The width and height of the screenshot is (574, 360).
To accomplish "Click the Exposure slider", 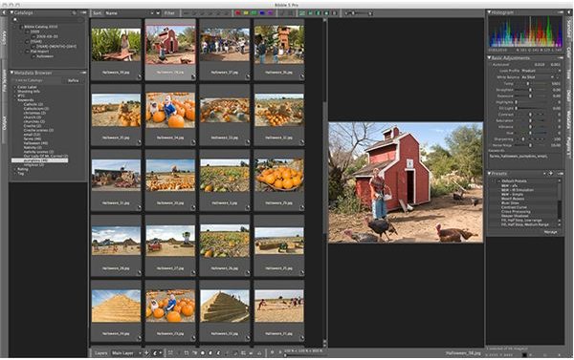I will click(531, 95).
